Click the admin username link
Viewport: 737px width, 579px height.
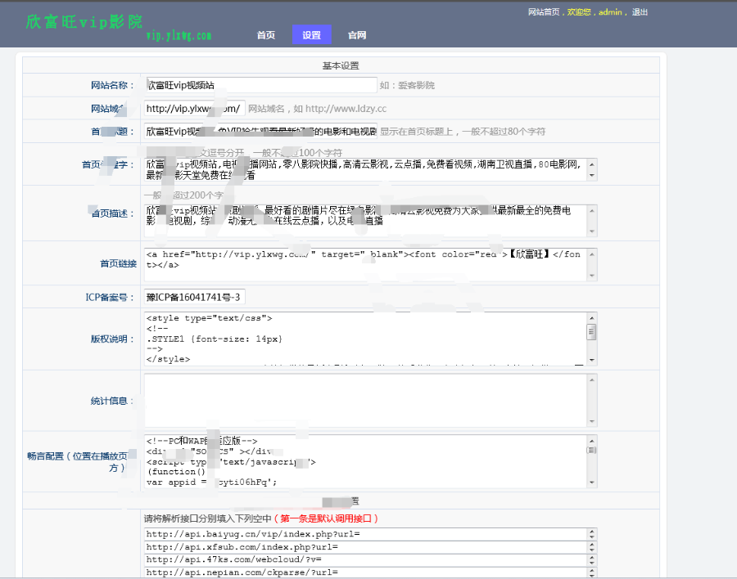tap(610, 12)
